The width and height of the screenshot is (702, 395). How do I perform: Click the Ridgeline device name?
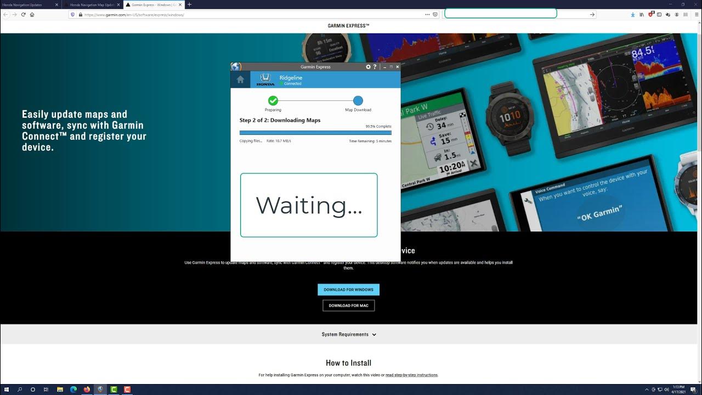pyautogui.click(x=291, y=78)
